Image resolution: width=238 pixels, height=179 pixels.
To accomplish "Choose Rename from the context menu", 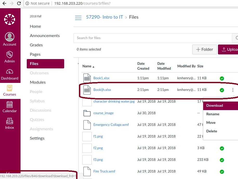I will pos(213,114).
